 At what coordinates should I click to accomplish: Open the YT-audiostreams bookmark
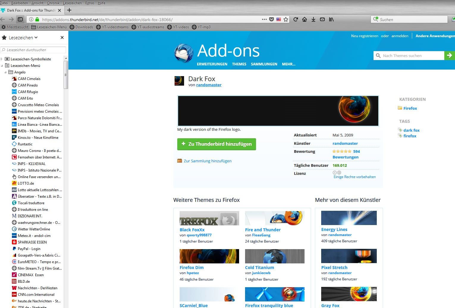[148, 27]
